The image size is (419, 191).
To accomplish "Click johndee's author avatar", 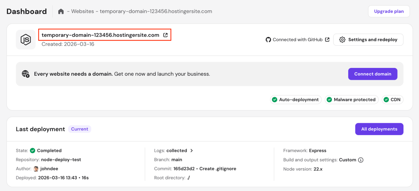I will pos(36,169).
